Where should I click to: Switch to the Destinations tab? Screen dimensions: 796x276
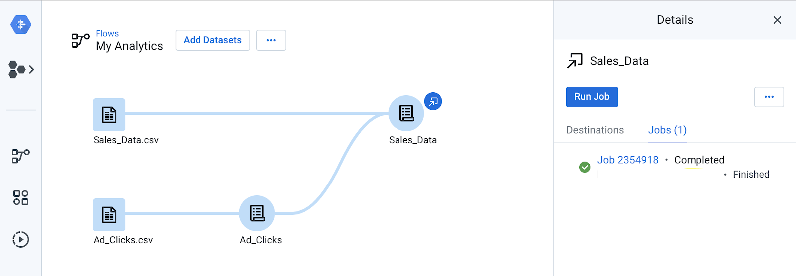pos(595,130)
